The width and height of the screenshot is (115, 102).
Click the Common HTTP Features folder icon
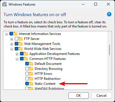(26, 59)
